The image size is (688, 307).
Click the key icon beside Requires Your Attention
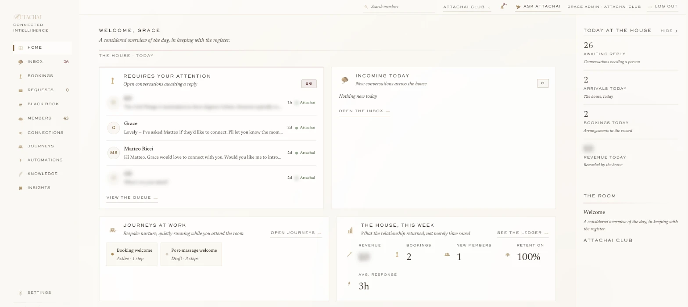coord(113,81)
